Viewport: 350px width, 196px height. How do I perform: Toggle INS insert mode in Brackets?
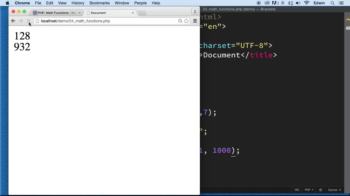click(297, 190)
